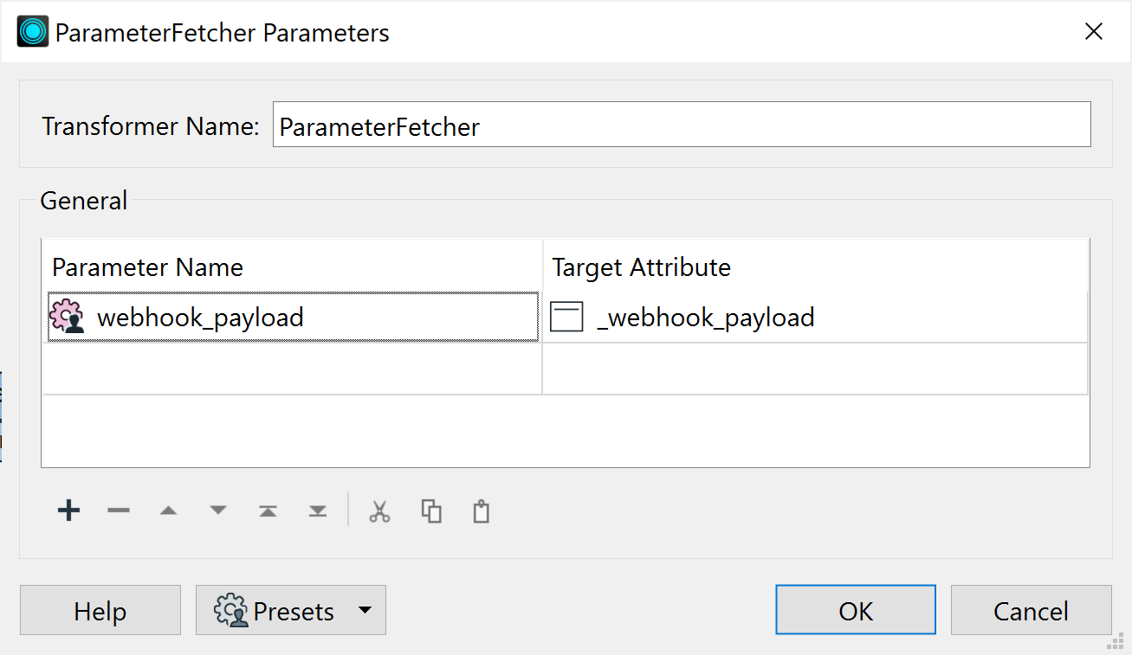Image resolution: width=1132 pixels, height=655 pixels.
Task: Copy the selected parameter row
Action: pos(430,511)
